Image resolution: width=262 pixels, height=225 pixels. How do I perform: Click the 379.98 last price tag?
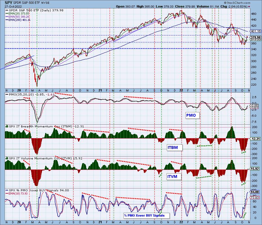point(256,37)
